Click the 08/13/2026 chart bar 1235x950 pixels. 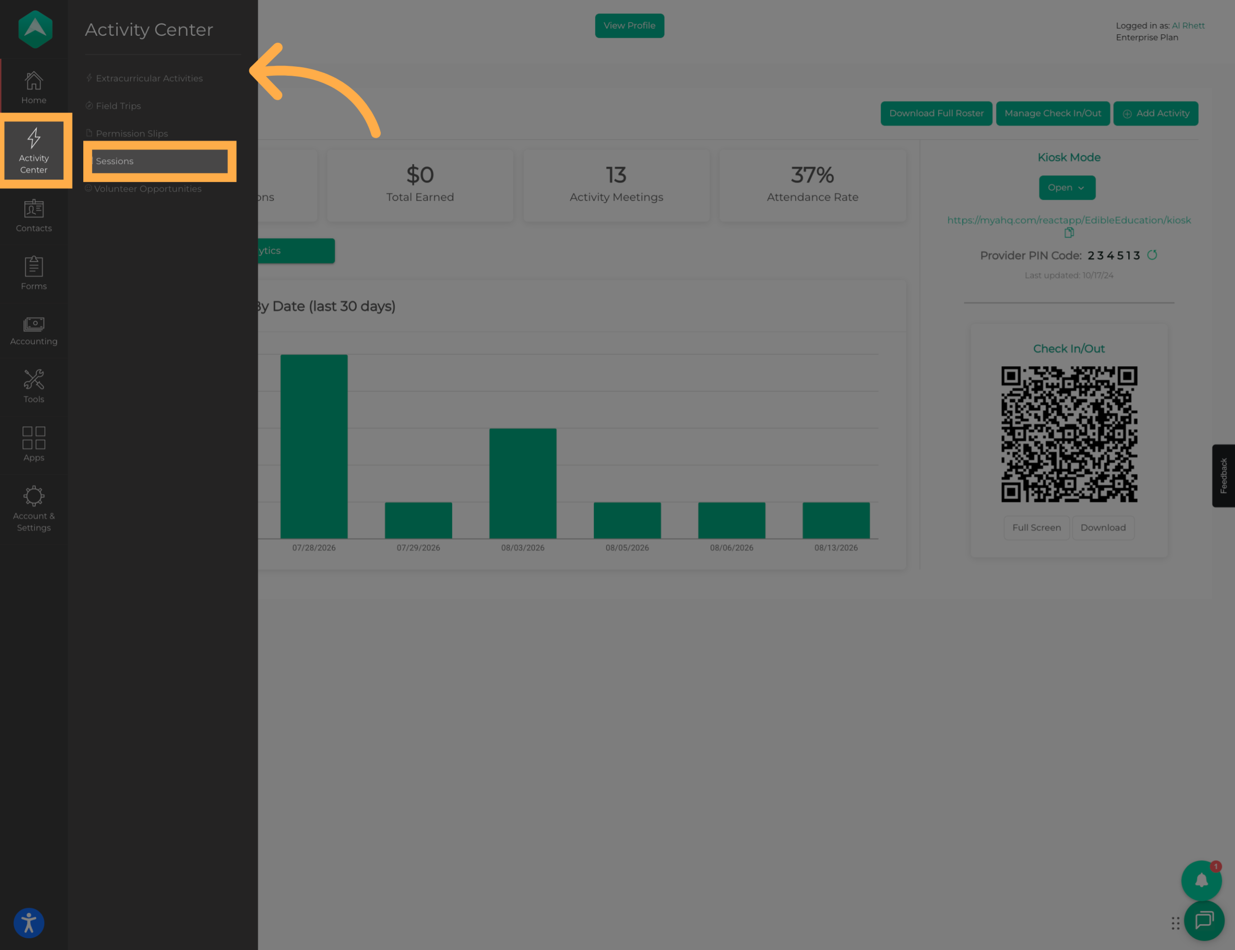[x=836, y=520]
